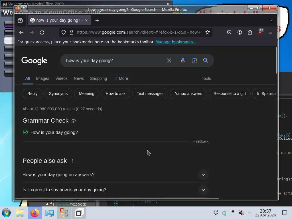Bookmark this page with the star icon
This screenshot has height=219, width=292.
pos(208,32)
